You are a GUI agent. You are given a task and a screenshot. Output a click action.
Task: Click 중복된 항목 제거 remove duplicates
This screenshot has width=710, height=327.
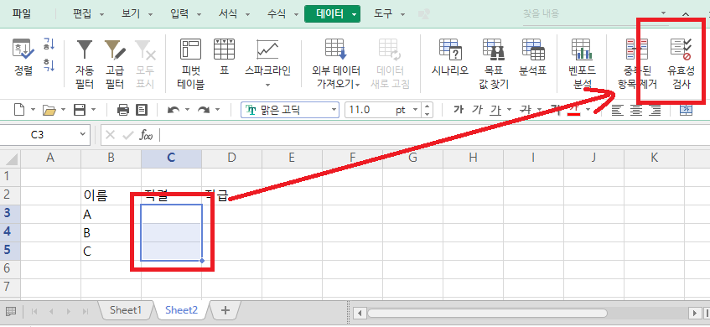coord(637,65)
